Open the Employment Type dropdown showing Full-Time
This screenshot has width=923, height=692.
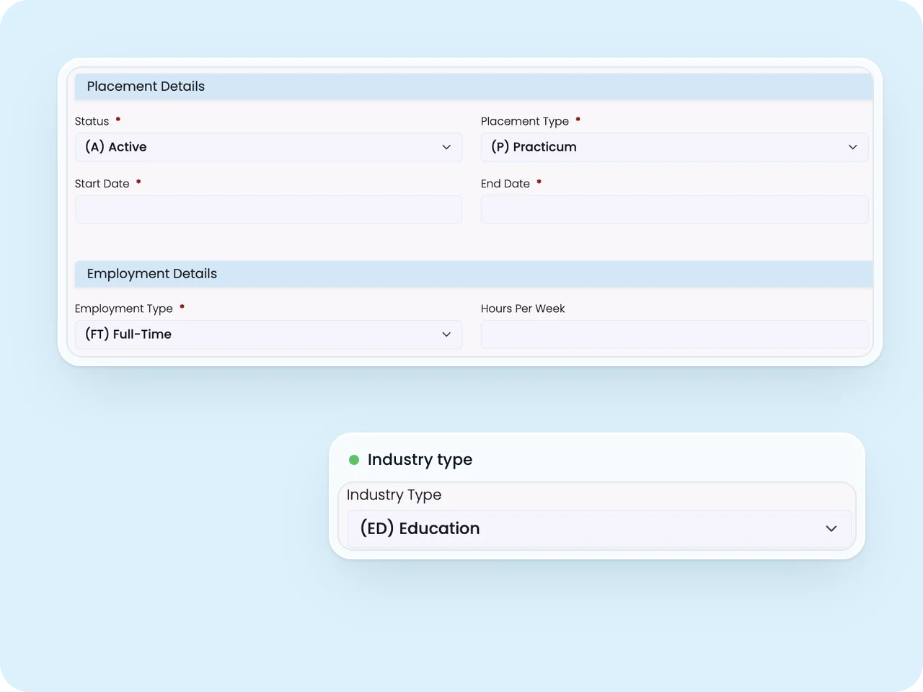[x=268, y=334]
